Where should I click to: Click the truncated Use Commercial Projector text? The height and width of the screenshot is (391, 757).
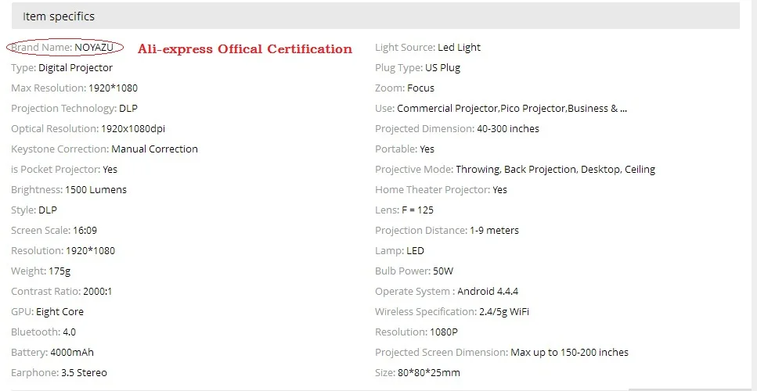[x=501, y=109]
